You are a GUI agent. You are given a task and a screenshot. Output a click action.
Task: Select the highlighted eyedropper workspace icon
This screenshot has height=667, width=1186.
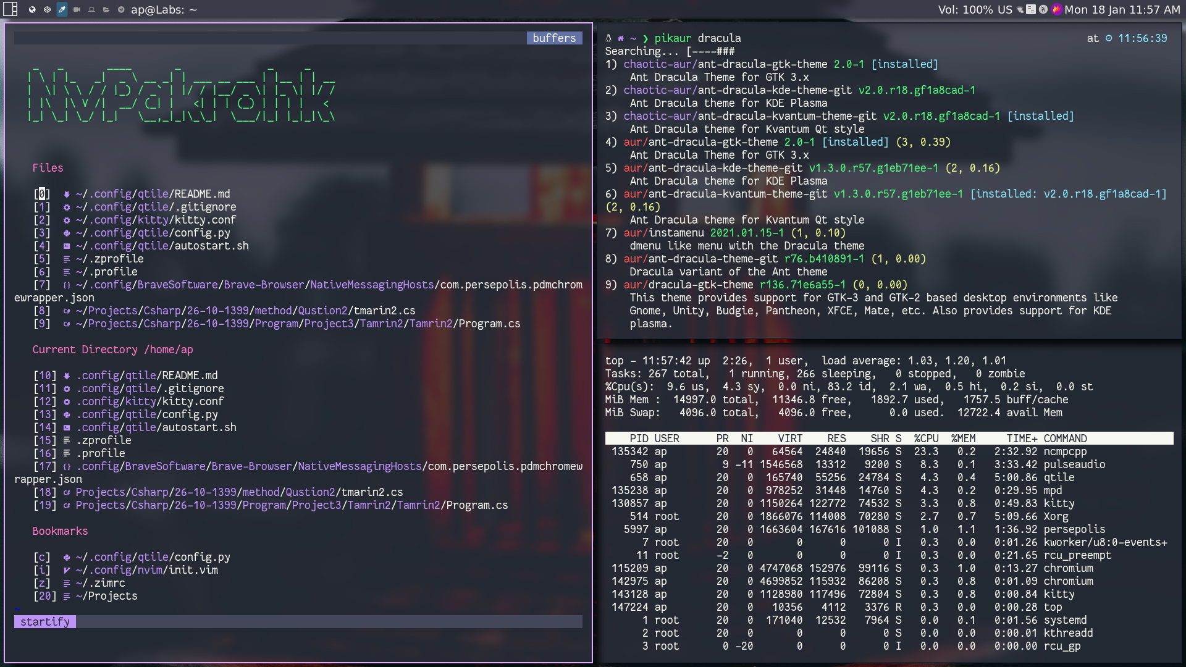62,9
